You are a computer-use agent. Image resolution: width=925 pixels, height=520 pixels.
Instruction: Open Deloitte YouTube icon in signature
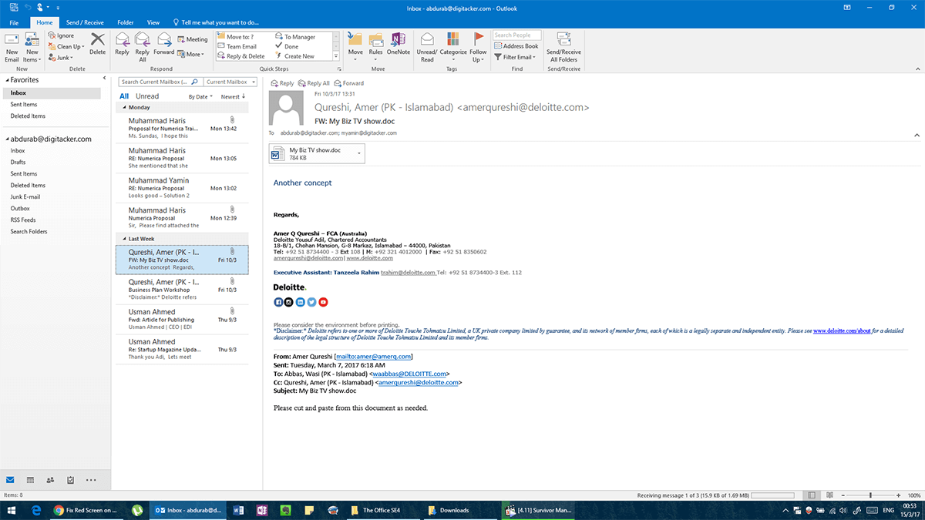click(323, 302)
